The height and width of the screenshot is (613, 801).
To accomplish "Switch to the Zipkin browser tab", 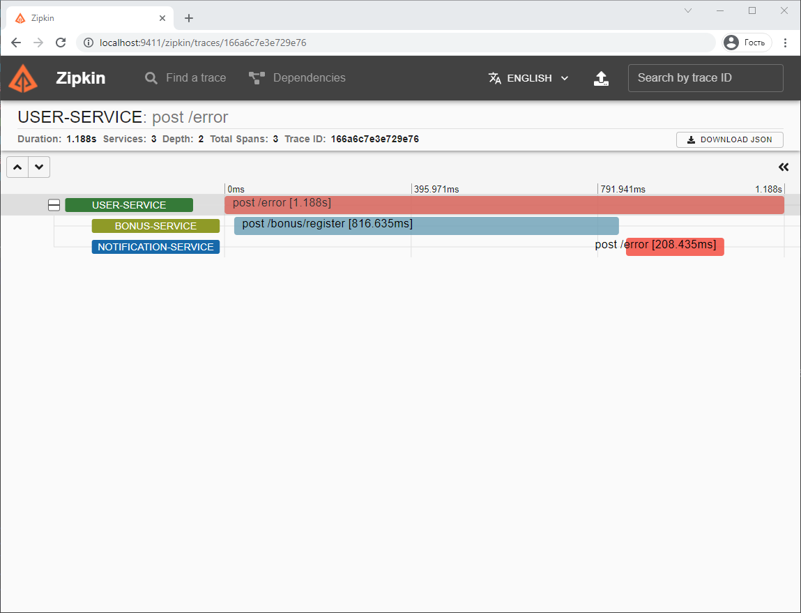I will click(x=84, y=17).
